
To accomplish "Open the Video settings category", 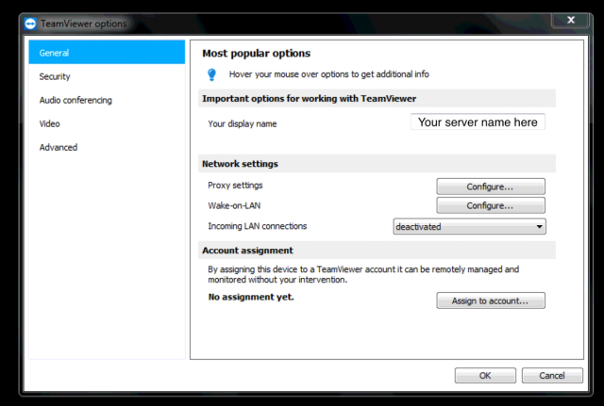I will [107, 123].
